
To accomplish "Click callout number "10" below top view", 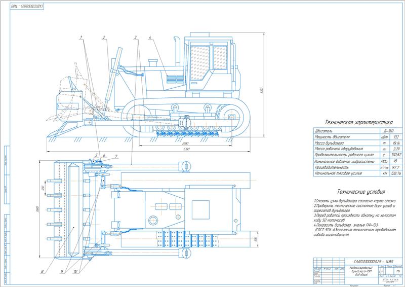I will 75,272.
